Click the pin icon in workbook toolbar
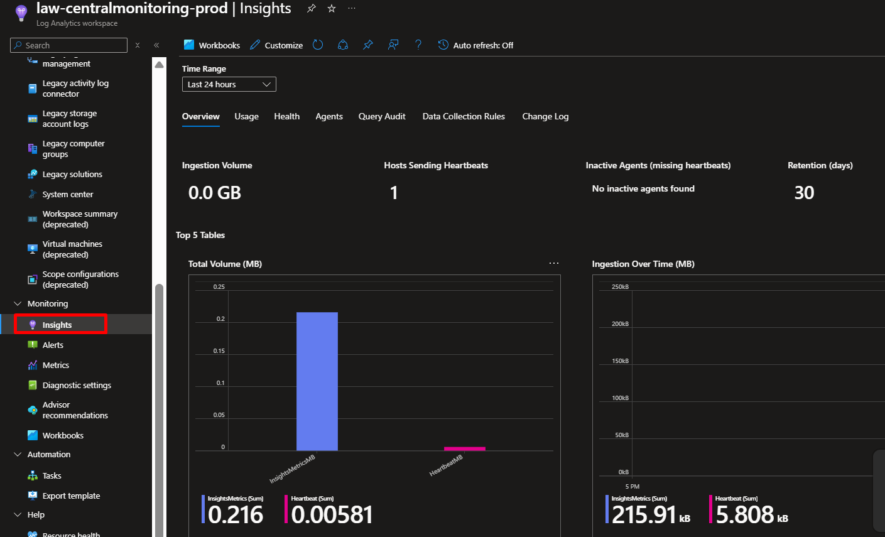This screenshot has width=885, height=537. coord(368,45)
